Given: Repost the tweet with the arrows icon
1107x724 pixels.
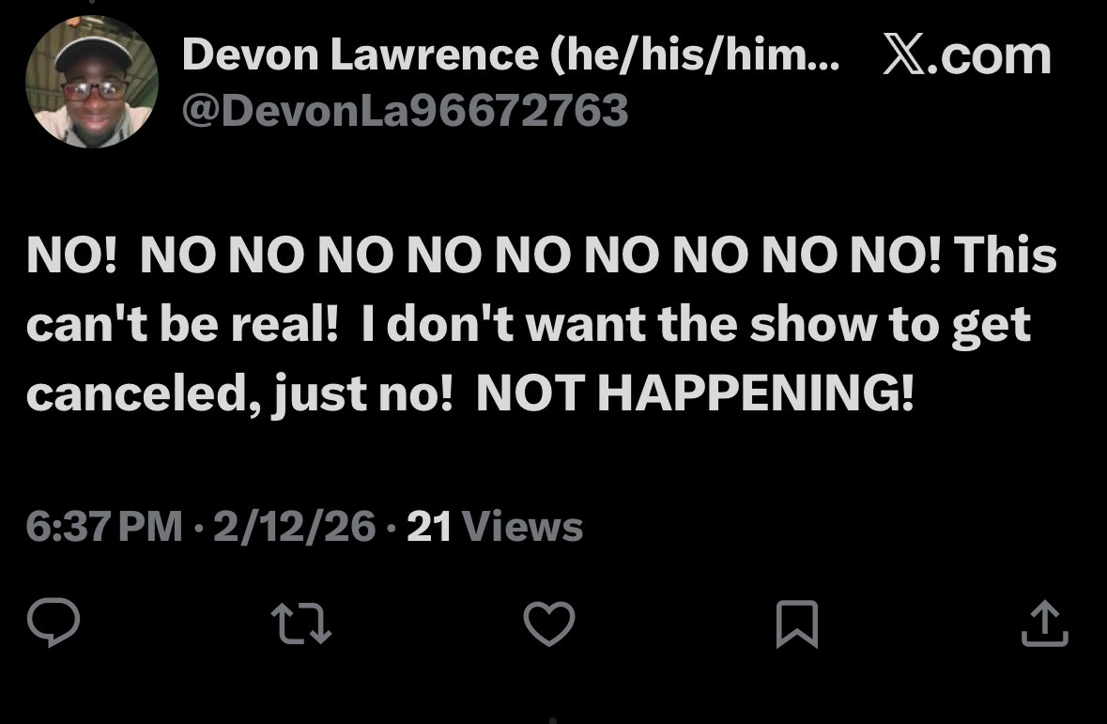Looking at the screenshot, I should [301, 623].
